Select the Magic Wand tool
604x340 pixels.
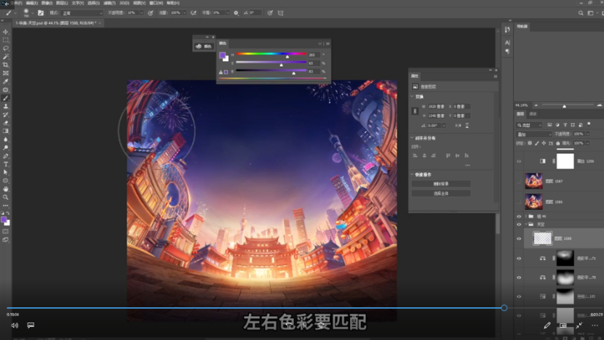pos(5,57)
